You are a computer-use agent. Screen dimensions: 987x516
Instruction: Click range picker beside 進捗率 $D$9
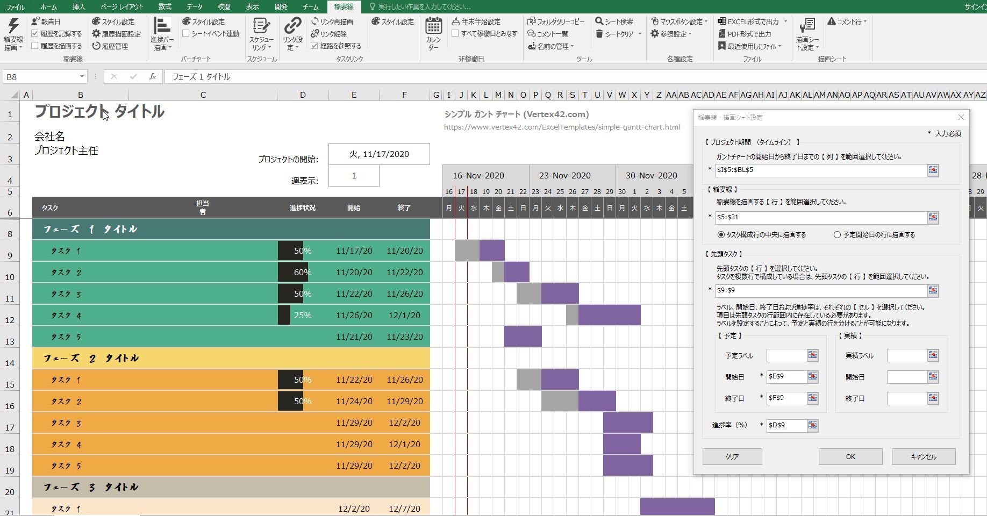coord(813,426)
